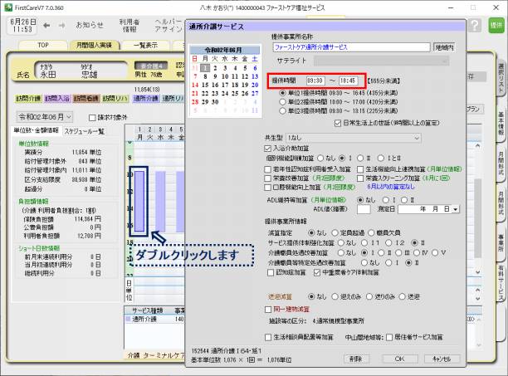
Task: Click the green 提供 icon at top right
Action: coord(496,25)
